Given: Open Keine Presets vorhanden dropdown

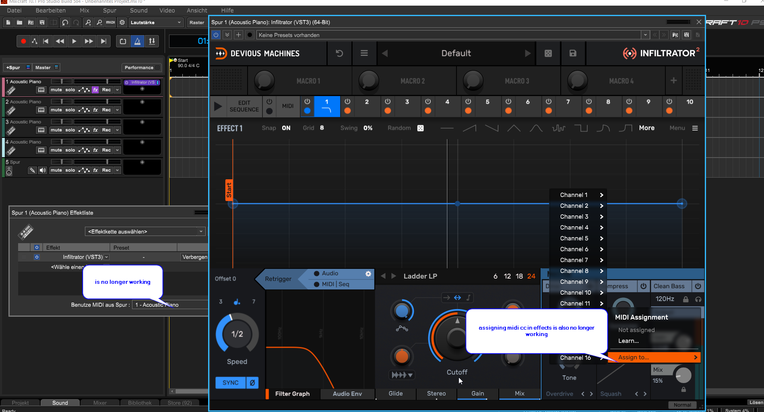Looking at the screenshot, I should tap(645, 35).
